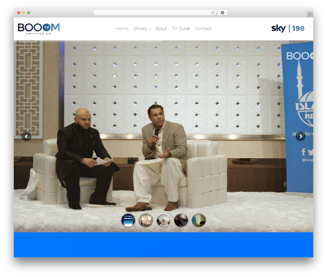Reload the page in the browser
The width and height of the screenshot is (327, 277).
pos(213,13)
